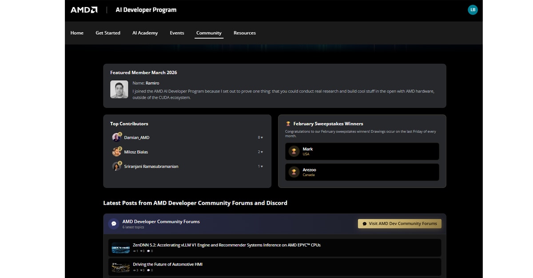Click Damian_AMD's contributor avatar
Image resolution: width=533 pixels, height=278 pixels.
(116, 137)
